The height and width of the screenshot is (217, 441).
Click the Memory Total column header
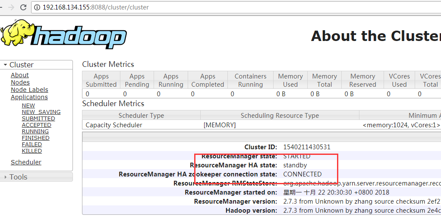tap(324, 80)
